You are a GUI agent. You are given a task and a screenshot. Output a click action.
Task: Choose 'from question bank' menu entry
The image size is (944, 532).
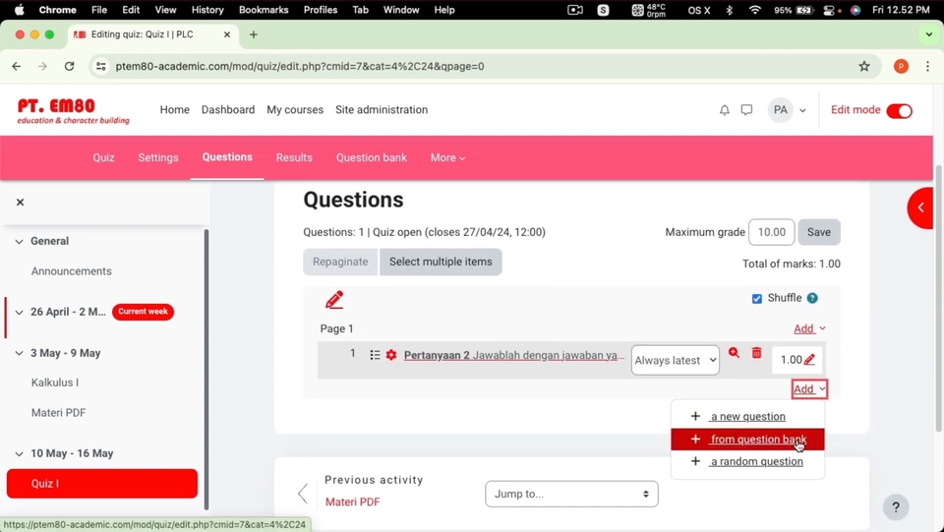747,440
